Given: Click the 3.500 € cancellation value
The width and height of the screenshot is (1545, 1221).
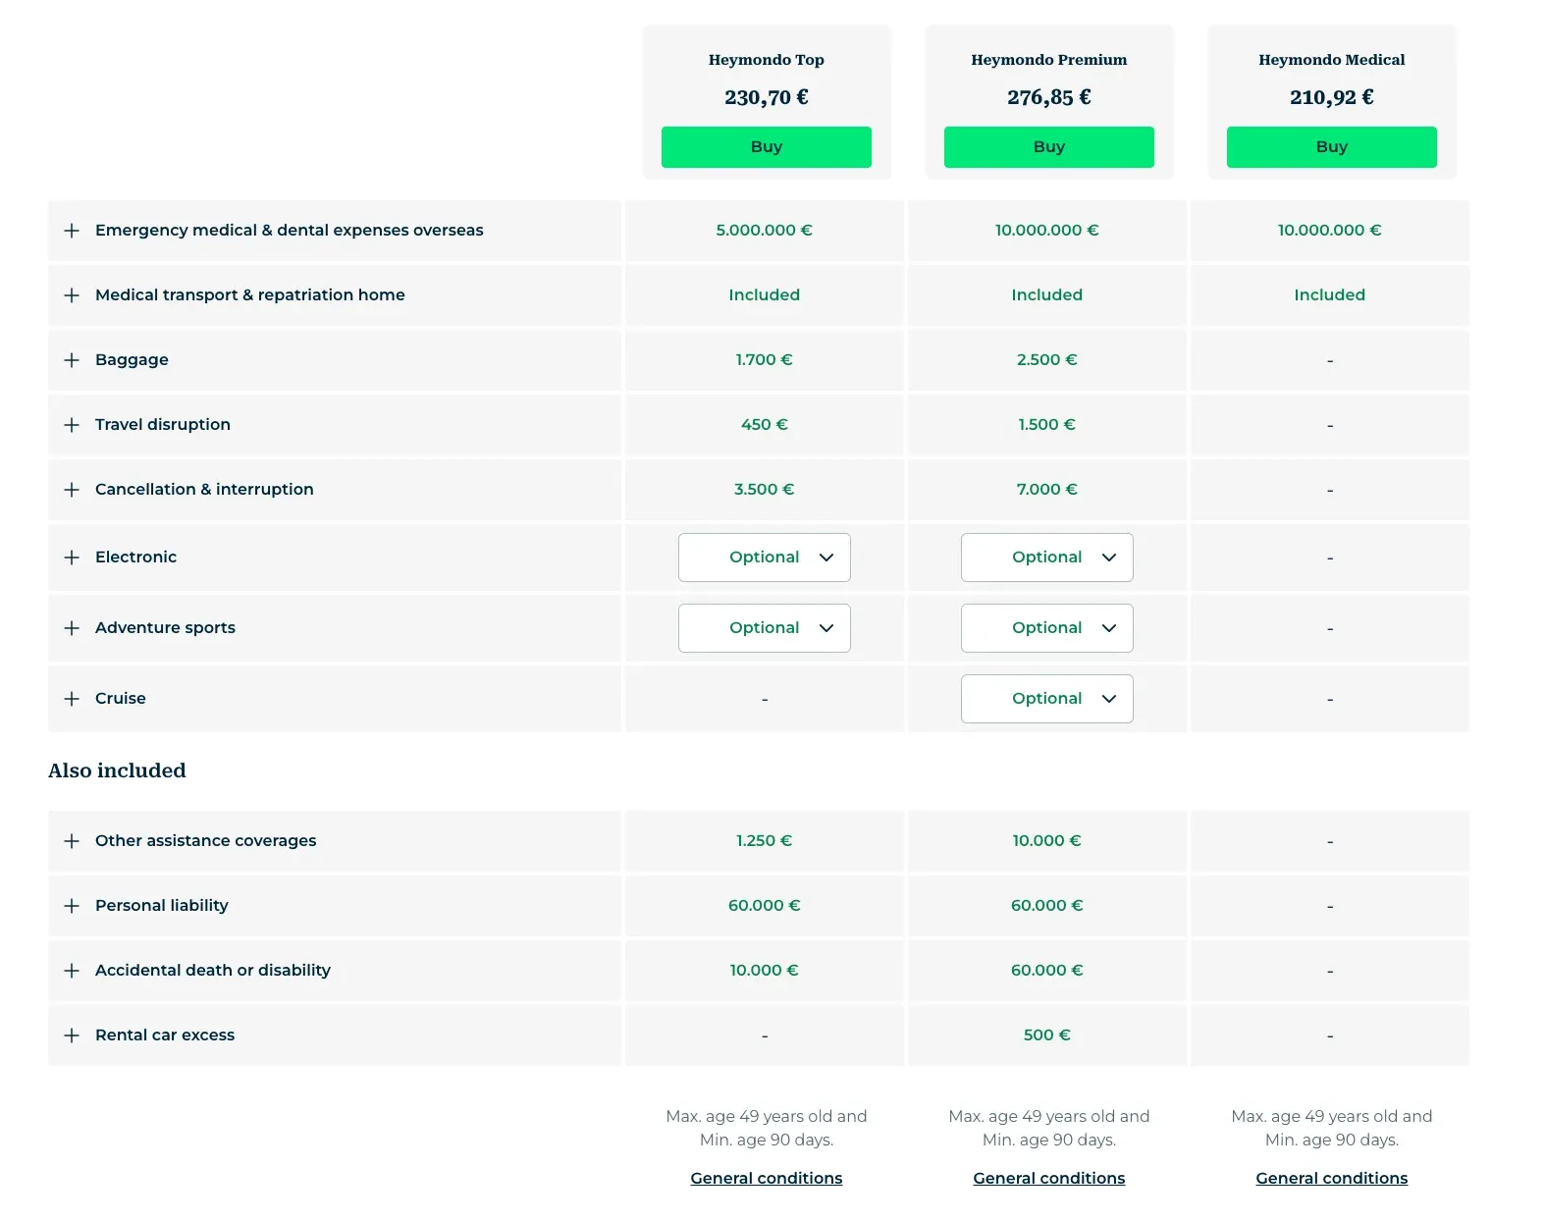Looking at the screenshot, I should click(765, 490).
